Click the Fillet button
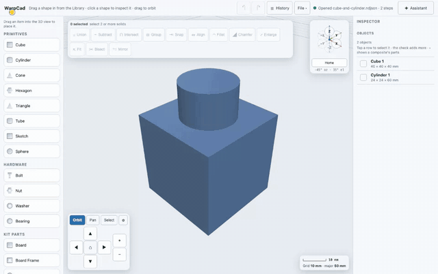Image resolution: width=438 pixels, height=274 pixels. click(219, 35)
